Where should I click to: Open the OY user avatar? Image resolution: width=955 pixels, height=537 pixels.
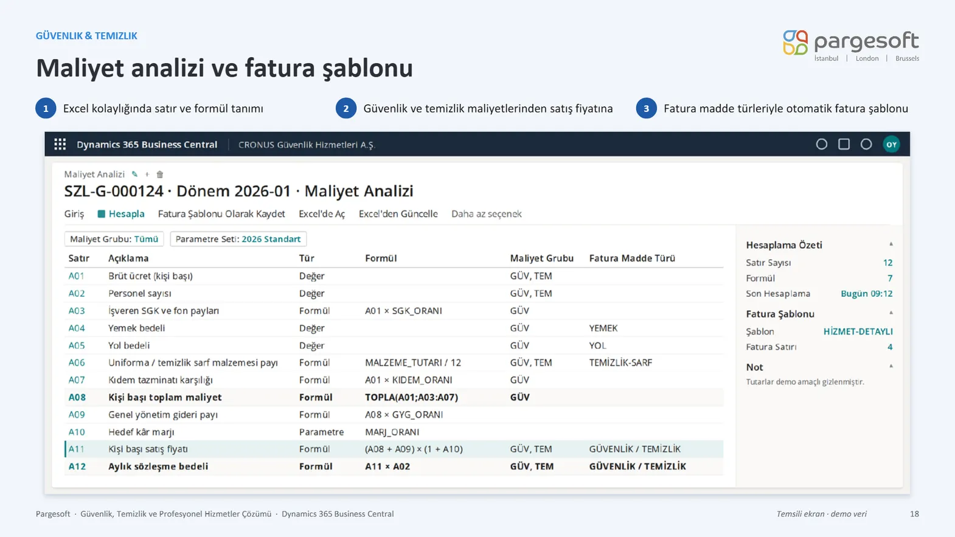[x=891, y=144]
